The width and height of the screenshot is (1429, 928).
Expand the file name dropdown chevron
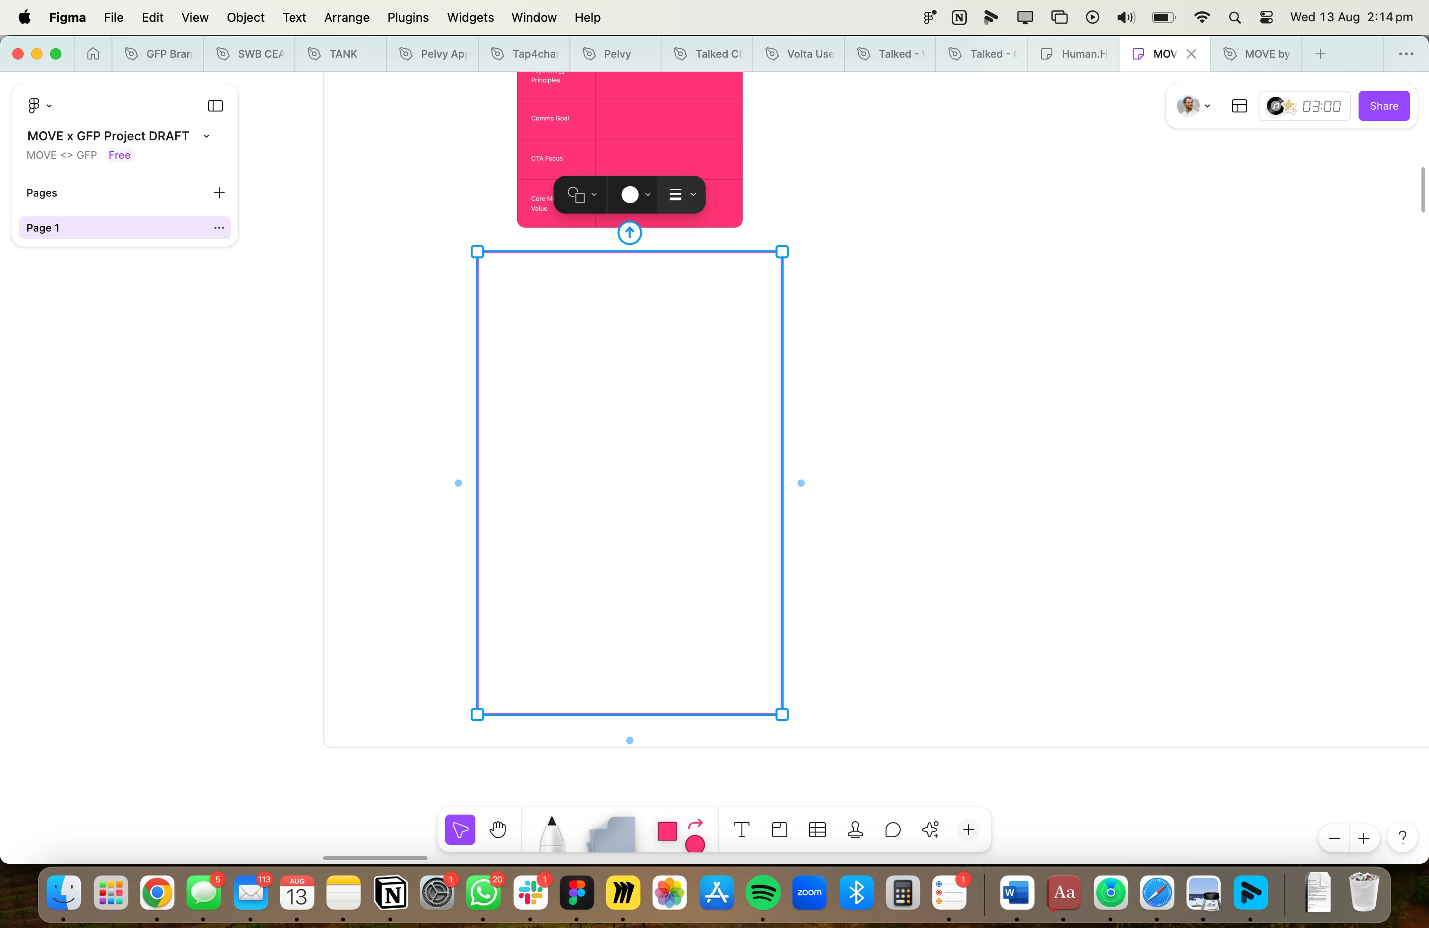coord(207,136)
